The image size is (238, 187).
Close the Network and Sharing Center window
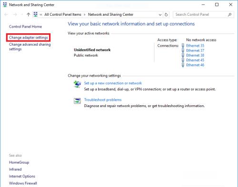[x=230, y=5]
